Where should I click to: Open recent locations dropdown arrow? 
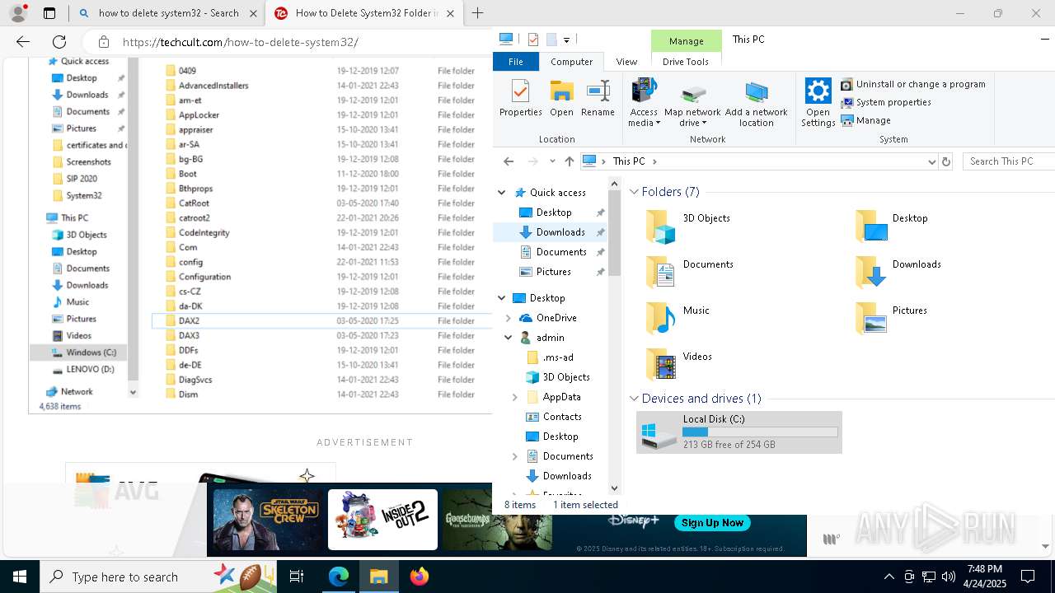pyautogui.click(x=552, y=161)
